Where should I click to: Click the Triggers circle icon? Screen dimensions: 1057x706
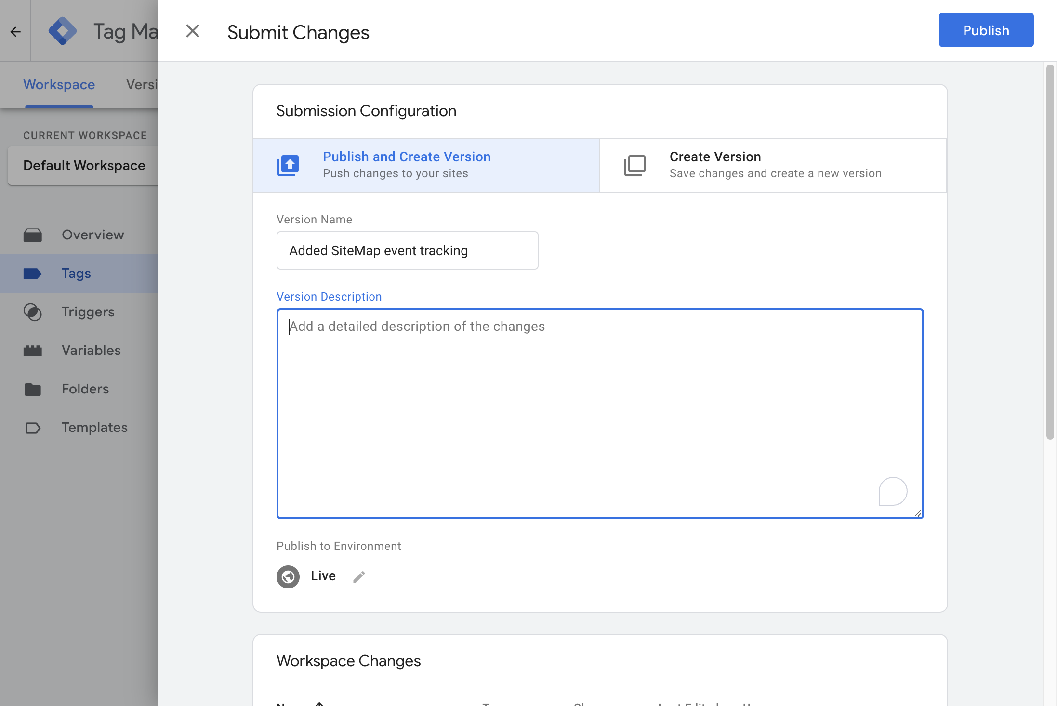point(33,312)
